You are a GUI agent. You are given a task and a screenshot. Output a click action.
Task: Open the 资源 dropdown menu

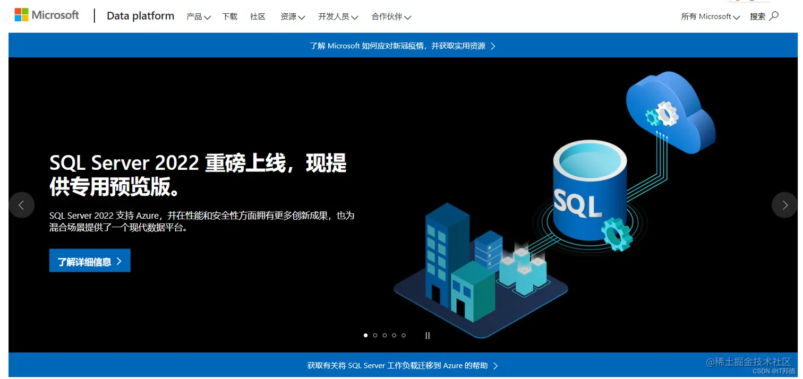tap(292, 16)
